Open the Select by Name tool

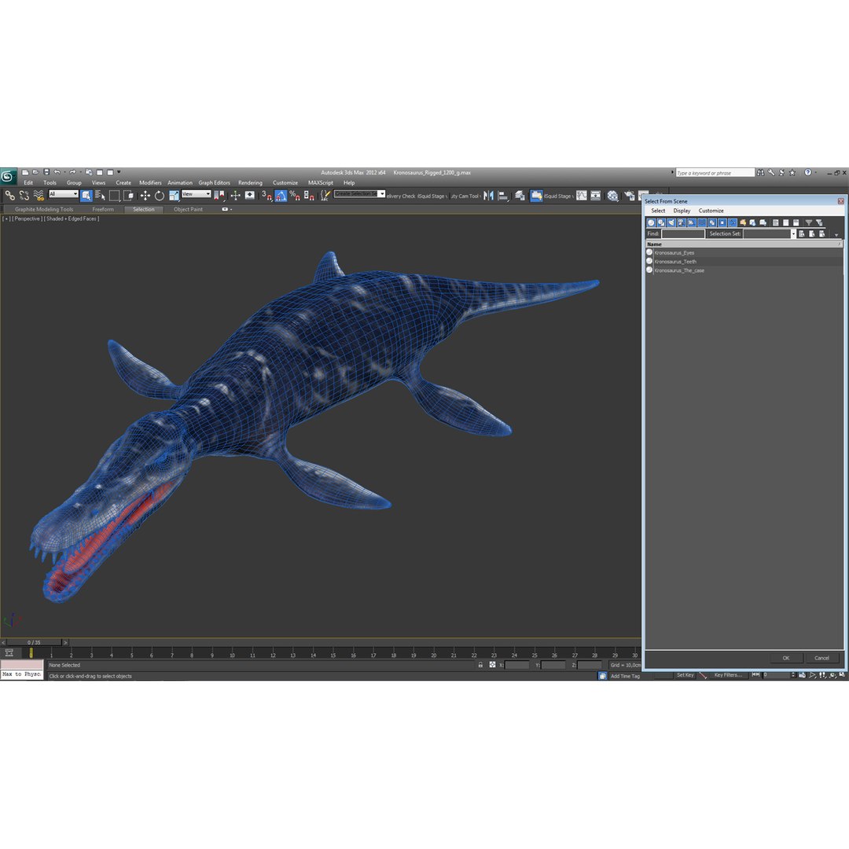(100, 196)
